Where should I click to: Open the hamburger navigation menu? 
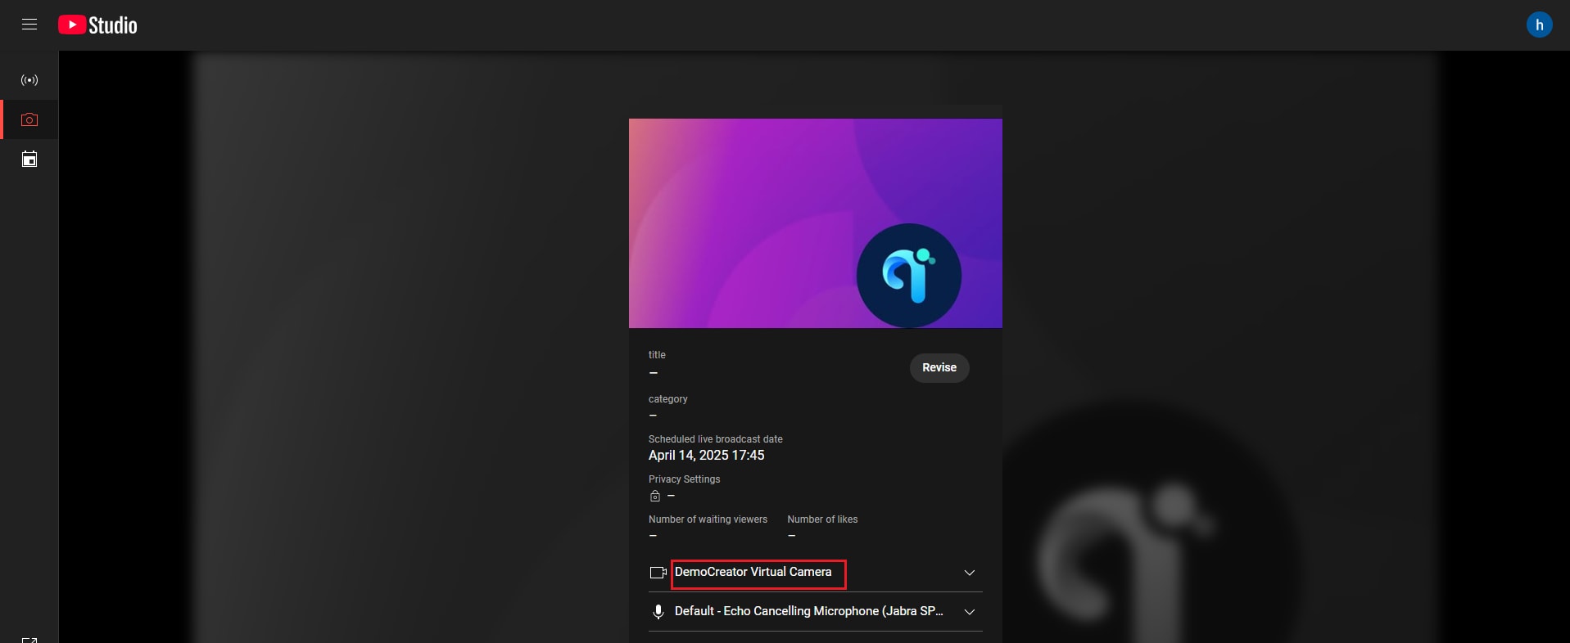pos(29,25)
